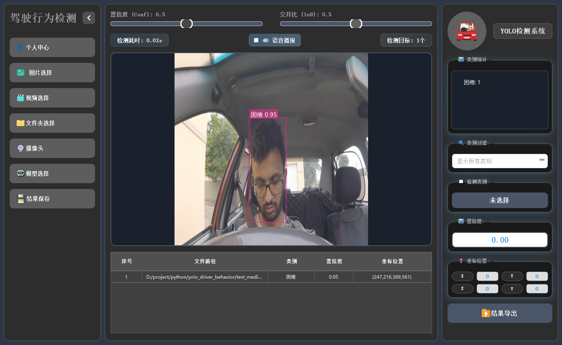
Task: Click the 检测目标: 1个 indicator
Action: tap(406, 40)
